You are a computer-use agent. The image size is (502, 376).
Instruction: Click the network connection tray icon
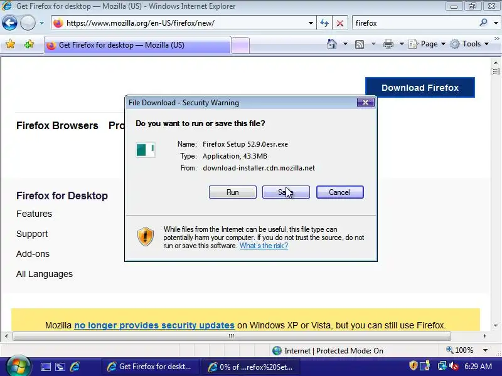(x=442, y=365)
